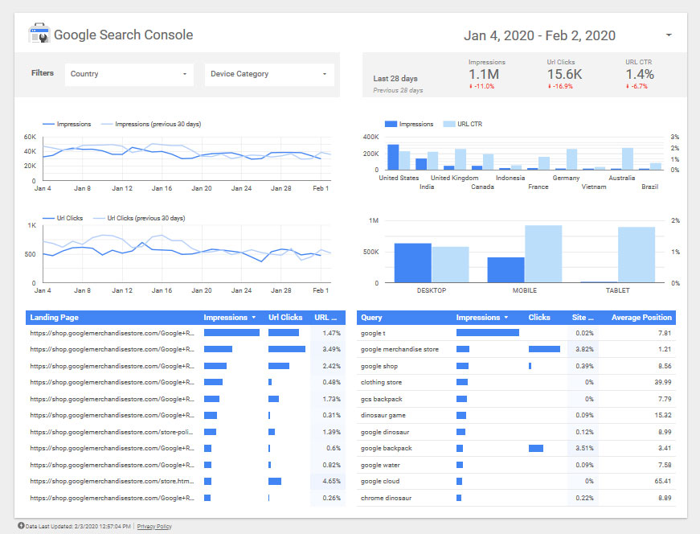Open the Device Category filter dropdown
Viewport: 700px width, 534px height.
(269, 74)
